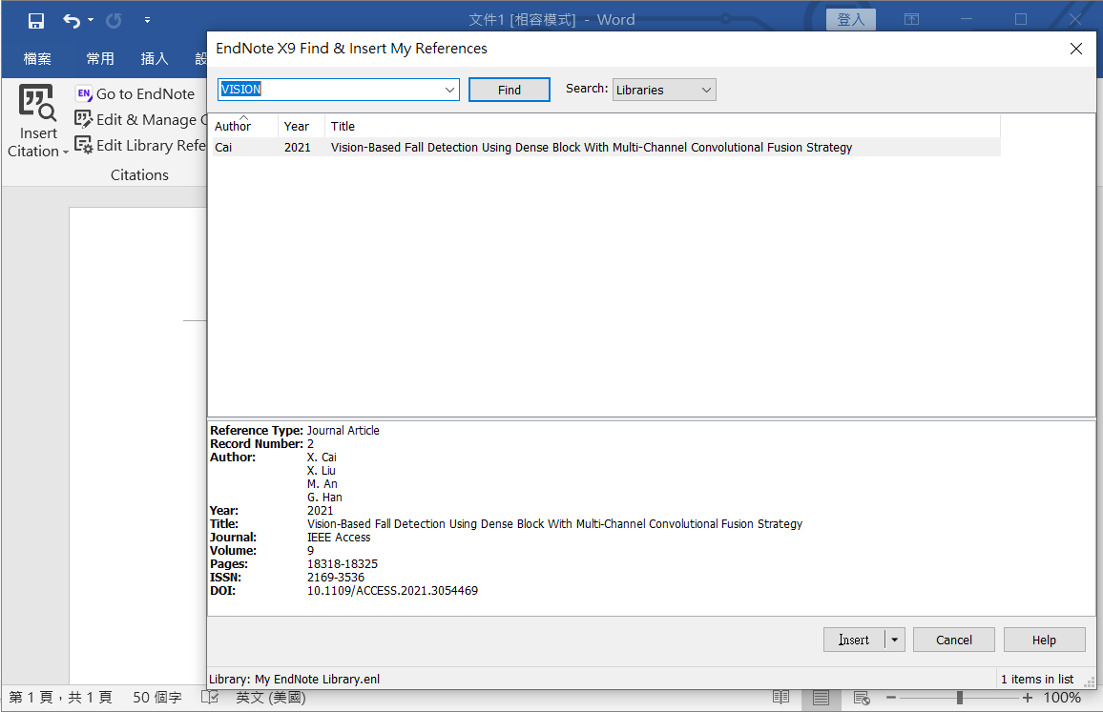Click the Help button

(1044, 641)
